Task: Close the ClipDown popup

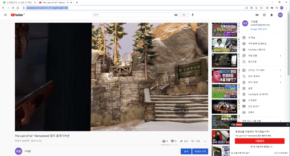Action: pos(287,125)
